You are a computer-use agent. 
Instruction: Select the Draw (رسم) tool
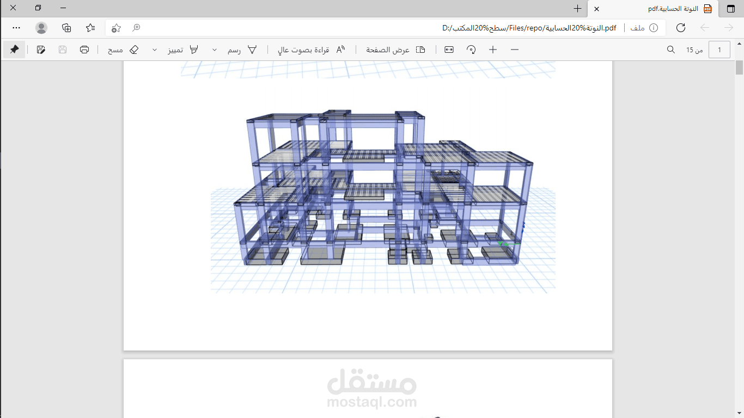click(x=242, y=50)
